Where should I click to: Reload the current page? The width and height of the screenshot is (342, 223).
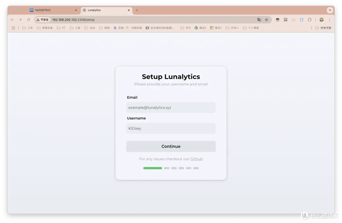pyautogui.click(x=28, y=20)
